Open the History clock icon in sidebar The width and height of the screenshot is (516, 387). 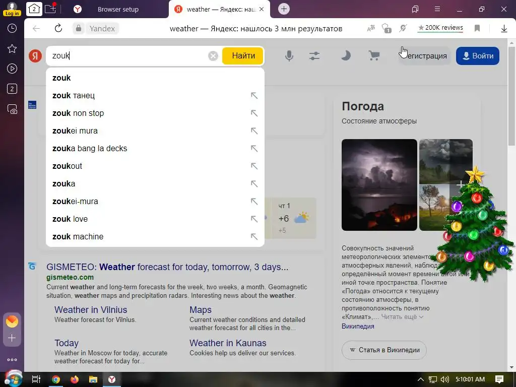12,28
